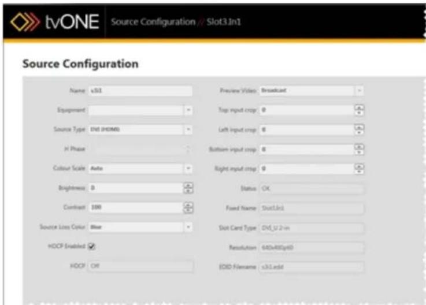This screenshot has width=426, height=305.
Task: Click the Contrast input field
Action: [x=136, y=207]
